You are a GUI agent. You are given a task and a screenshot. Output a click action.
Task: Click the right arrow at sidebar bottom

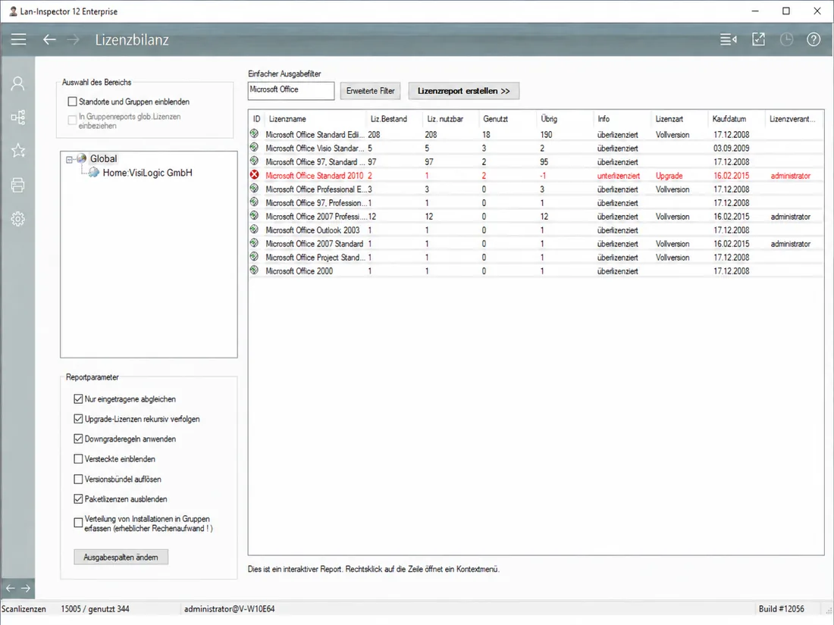pos(26,588)
